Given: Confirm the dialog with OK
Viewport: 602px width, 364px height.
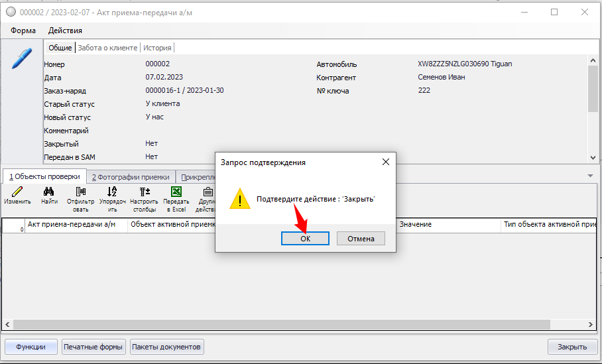Looking at the screenshot, I should (305, 239).
